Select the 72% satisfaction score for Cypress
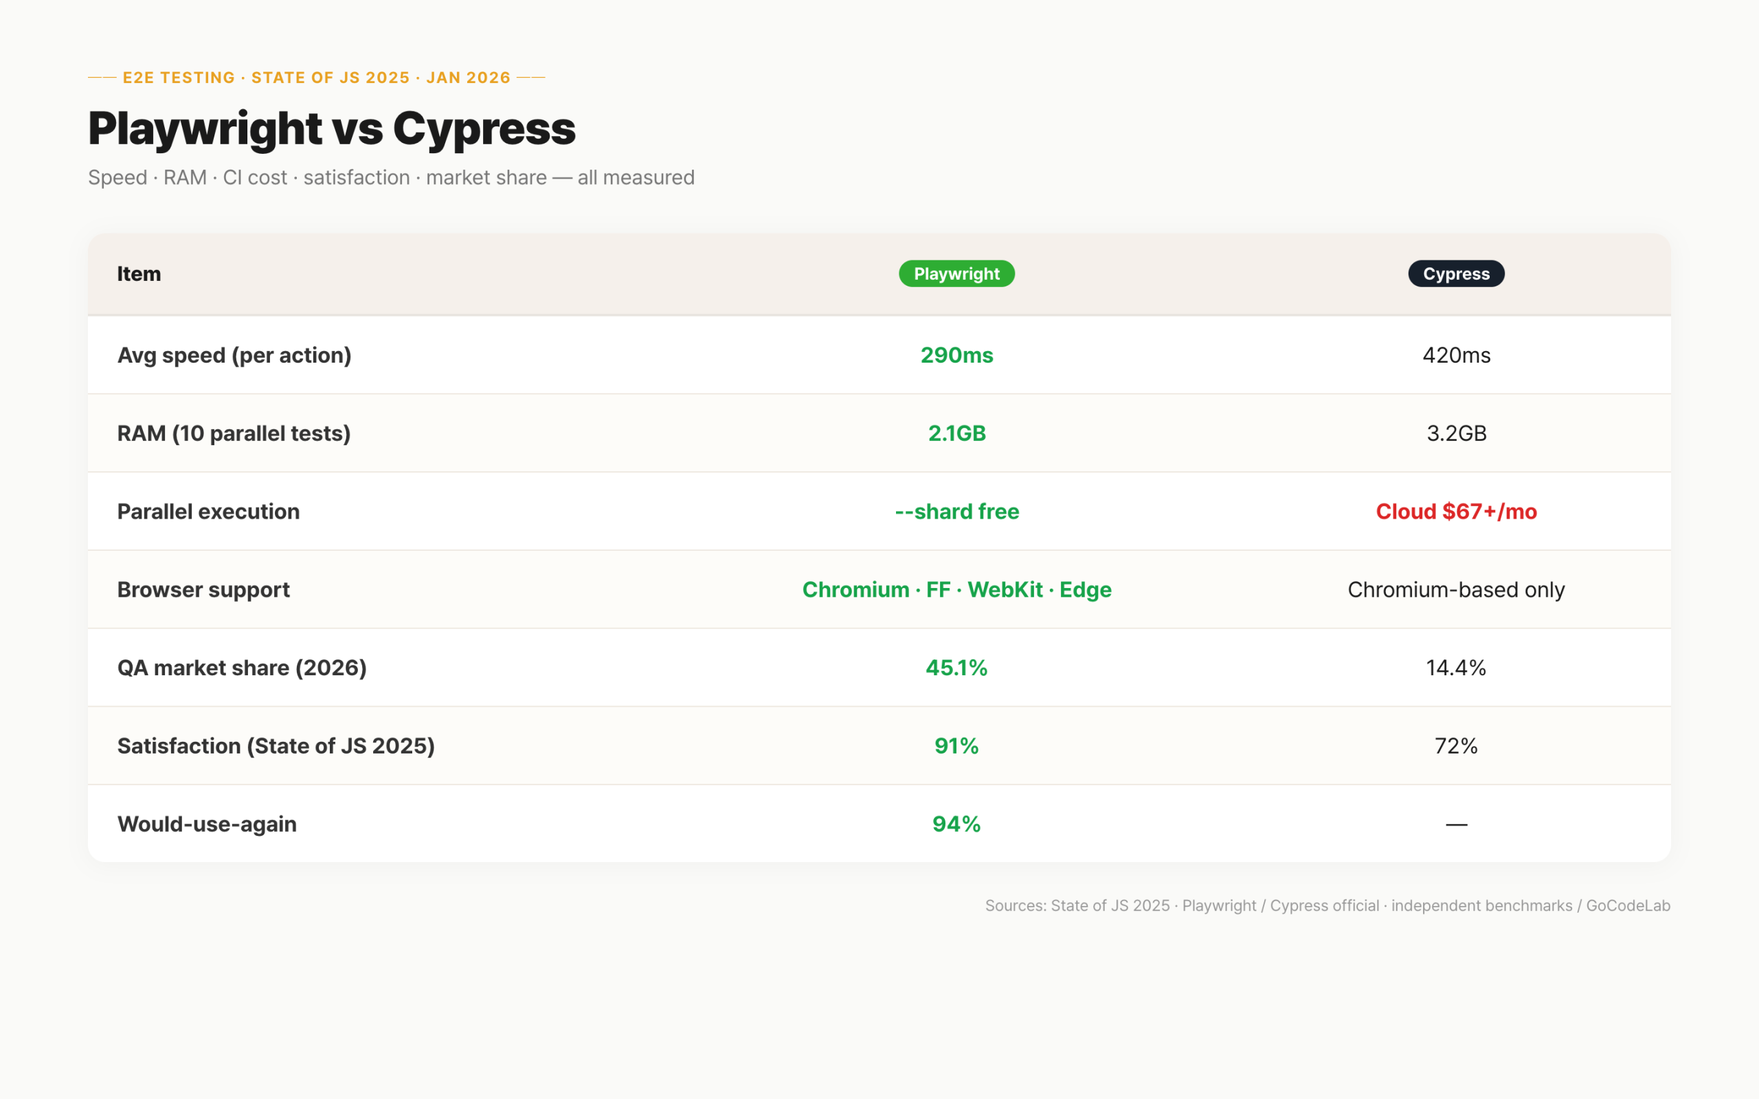The height and width of the screenshot is (1099, 1759). coord(1455,746)
